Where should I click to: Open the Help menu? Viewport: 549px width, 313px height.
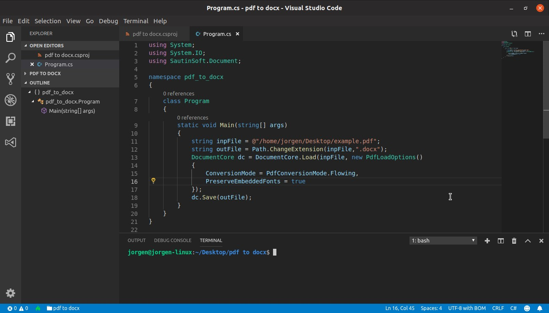(160, 21)
